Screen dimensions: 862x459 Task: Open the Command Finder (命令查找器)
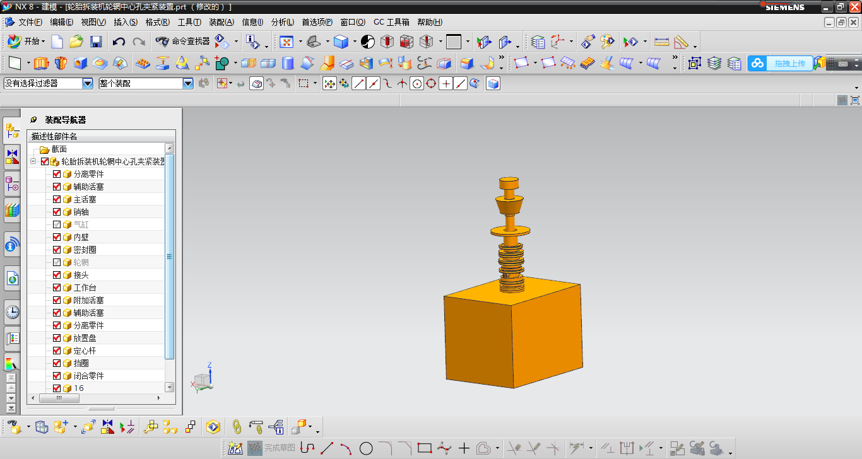pyautogui.click(x=183, y=42)
